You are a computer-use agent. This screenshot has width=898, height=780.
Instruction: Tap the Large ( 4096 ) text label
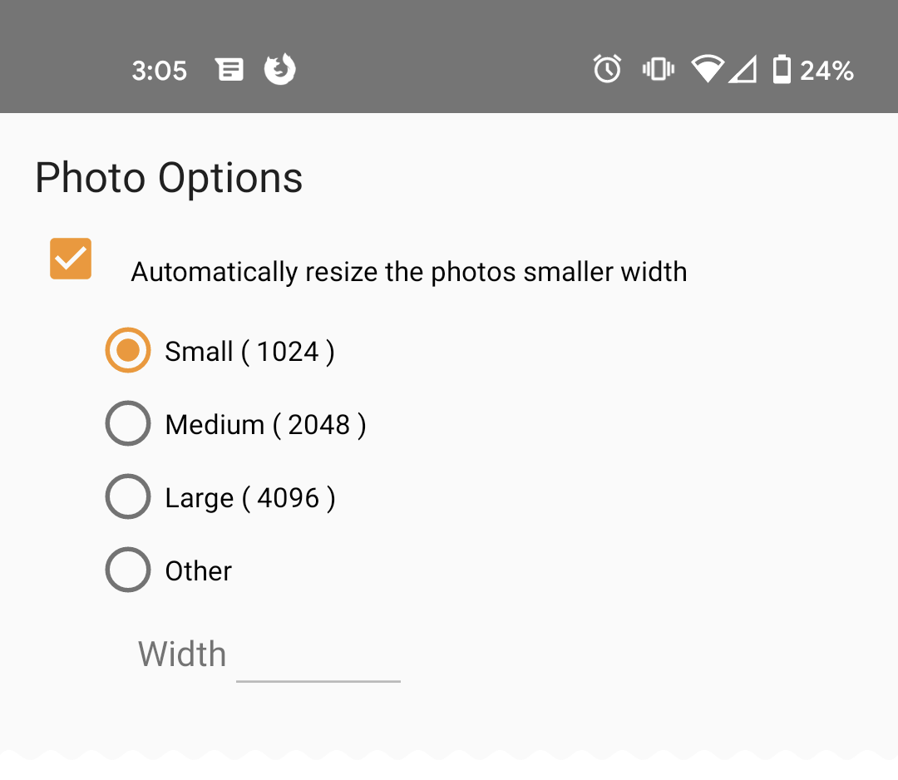(250, 498)
